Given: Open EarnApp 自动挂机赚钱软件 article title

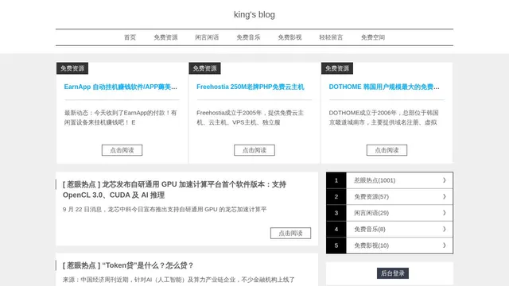Looking at the screenshot, I should click(x=120, y=87).
